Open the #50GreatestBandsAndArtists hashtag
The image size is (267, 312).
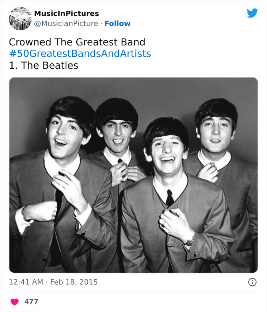tap(80, 53)
